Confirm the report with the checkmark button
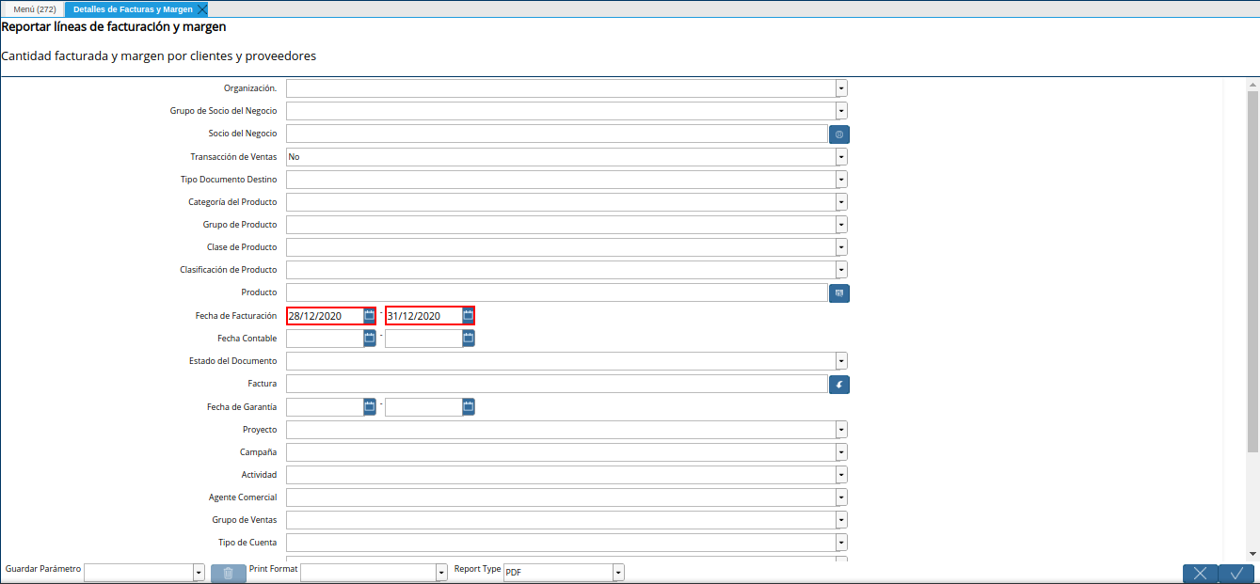 pyautogui.click(x=1236, y=573)
